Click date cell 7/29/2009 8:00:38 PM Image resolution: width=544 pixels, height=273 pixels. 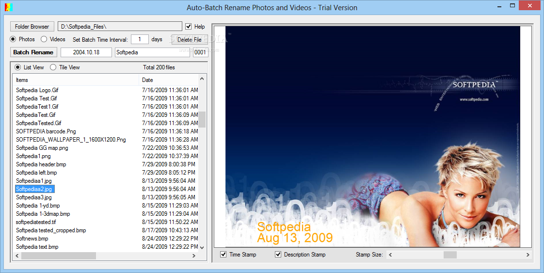coord(169,164)
